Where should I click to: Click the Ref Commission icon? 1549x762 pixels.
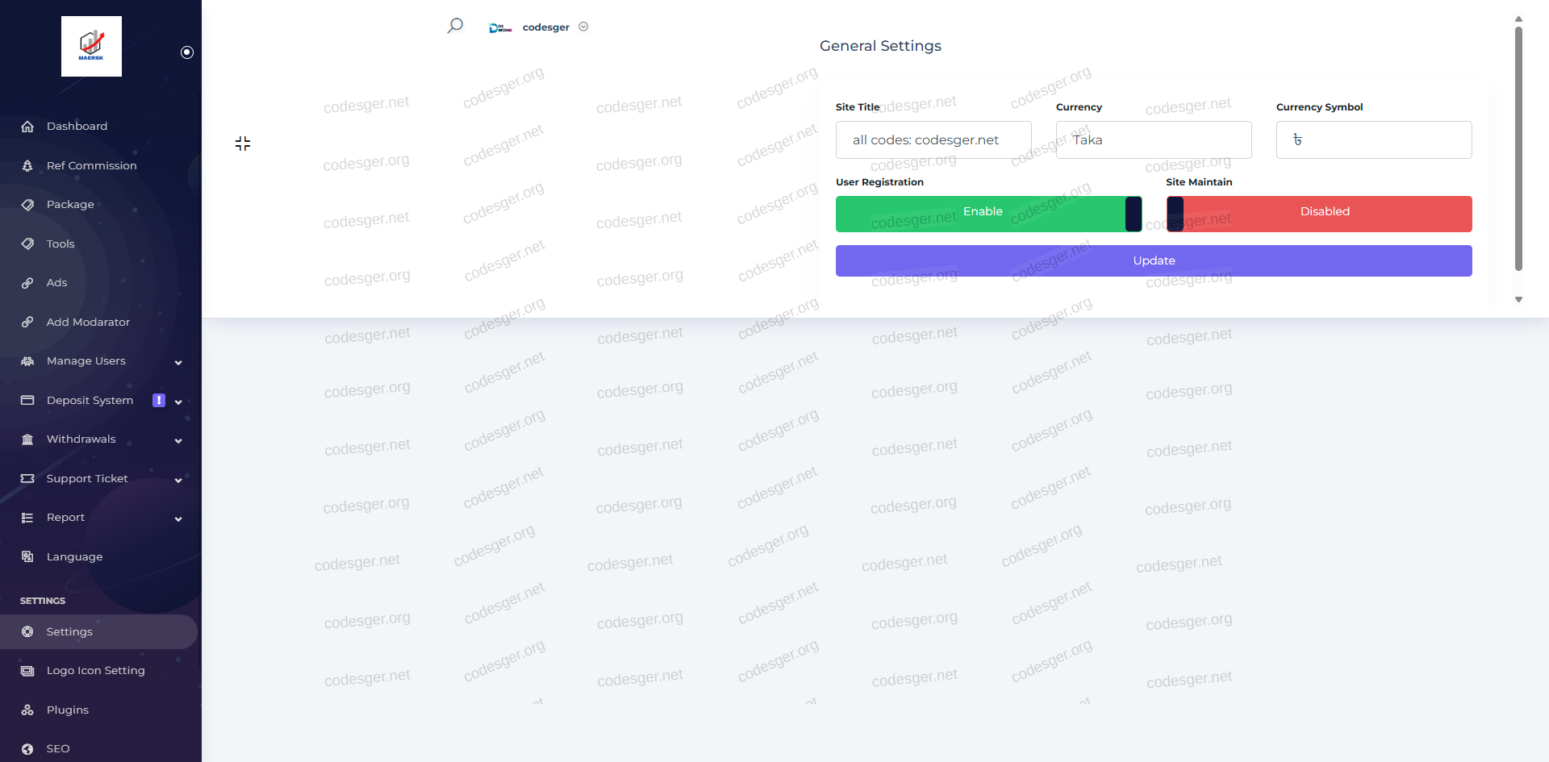click(27, 165)
